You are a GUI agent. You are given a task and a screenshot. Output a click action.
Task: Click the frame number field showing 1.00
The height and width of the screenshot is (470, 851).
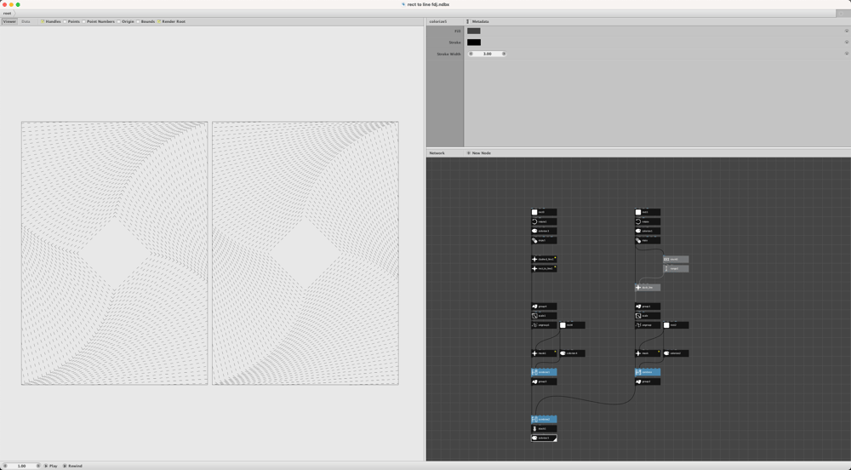tap(22, 466)
